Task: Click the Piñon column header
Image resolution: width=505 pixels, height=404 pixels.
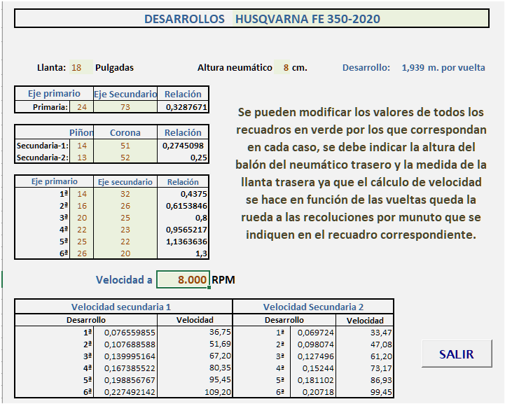Action: 81,132
